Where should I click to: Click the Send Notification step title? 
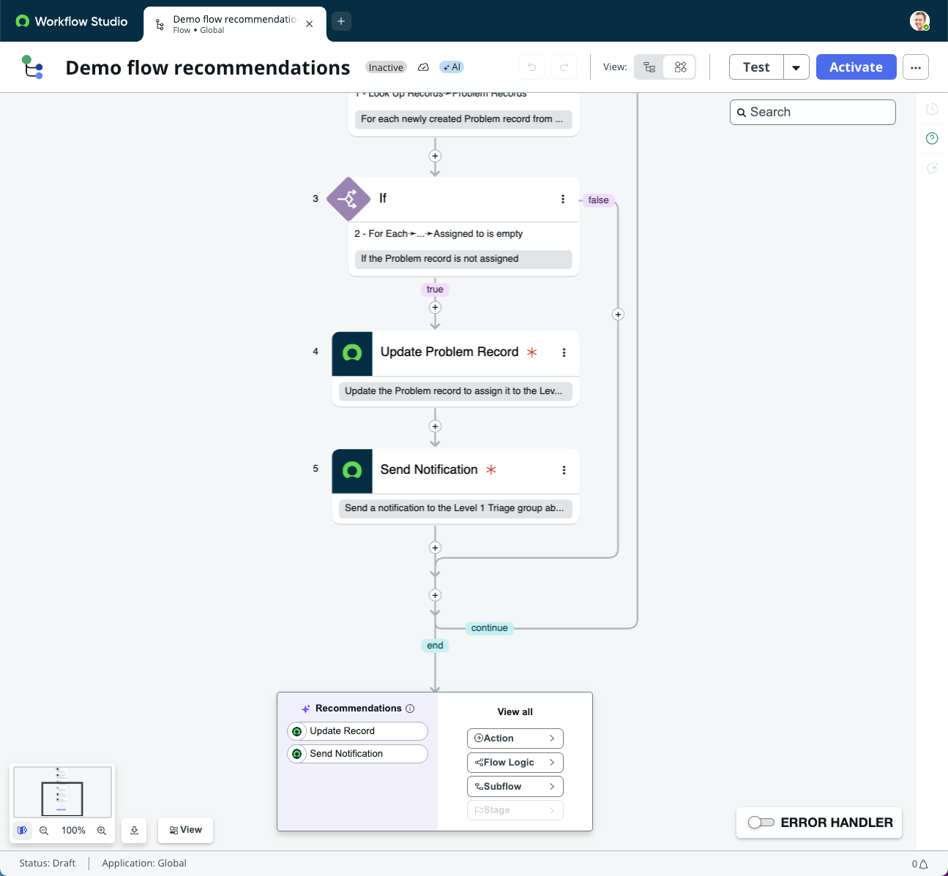pos(429,469)
